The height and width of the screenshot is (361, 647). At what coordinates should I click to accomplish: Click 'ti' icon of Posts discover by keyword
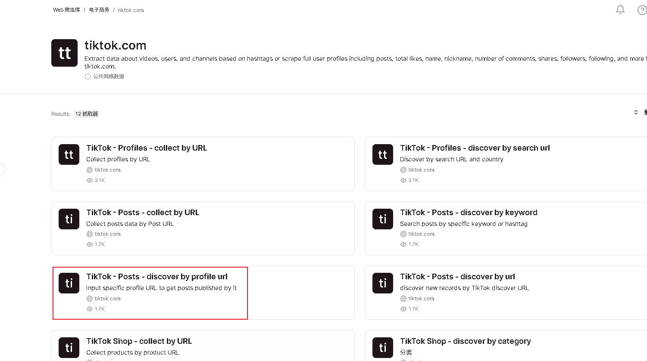[383, 219]
